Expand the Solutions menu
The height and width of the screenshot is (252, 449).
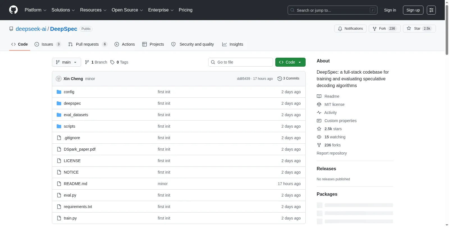click(63, 10)
